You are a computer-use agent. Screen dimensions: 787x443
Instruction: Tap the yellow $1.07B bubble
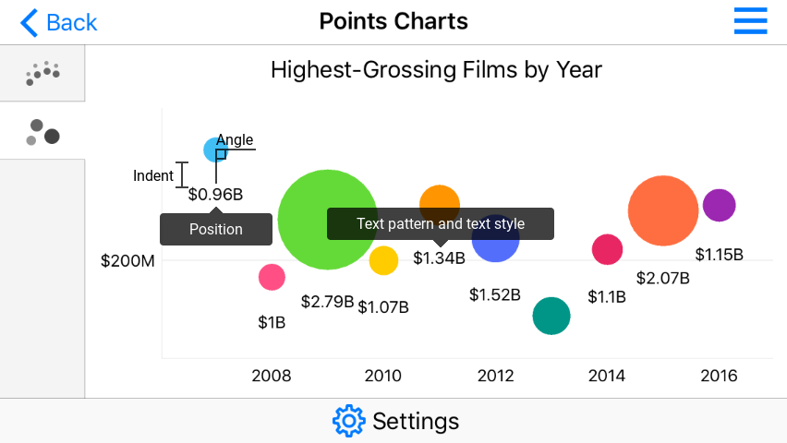click(x=383, y=260)
